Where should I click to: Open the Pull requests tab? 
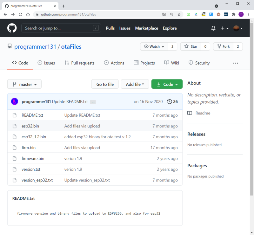[x=79, y=63]
